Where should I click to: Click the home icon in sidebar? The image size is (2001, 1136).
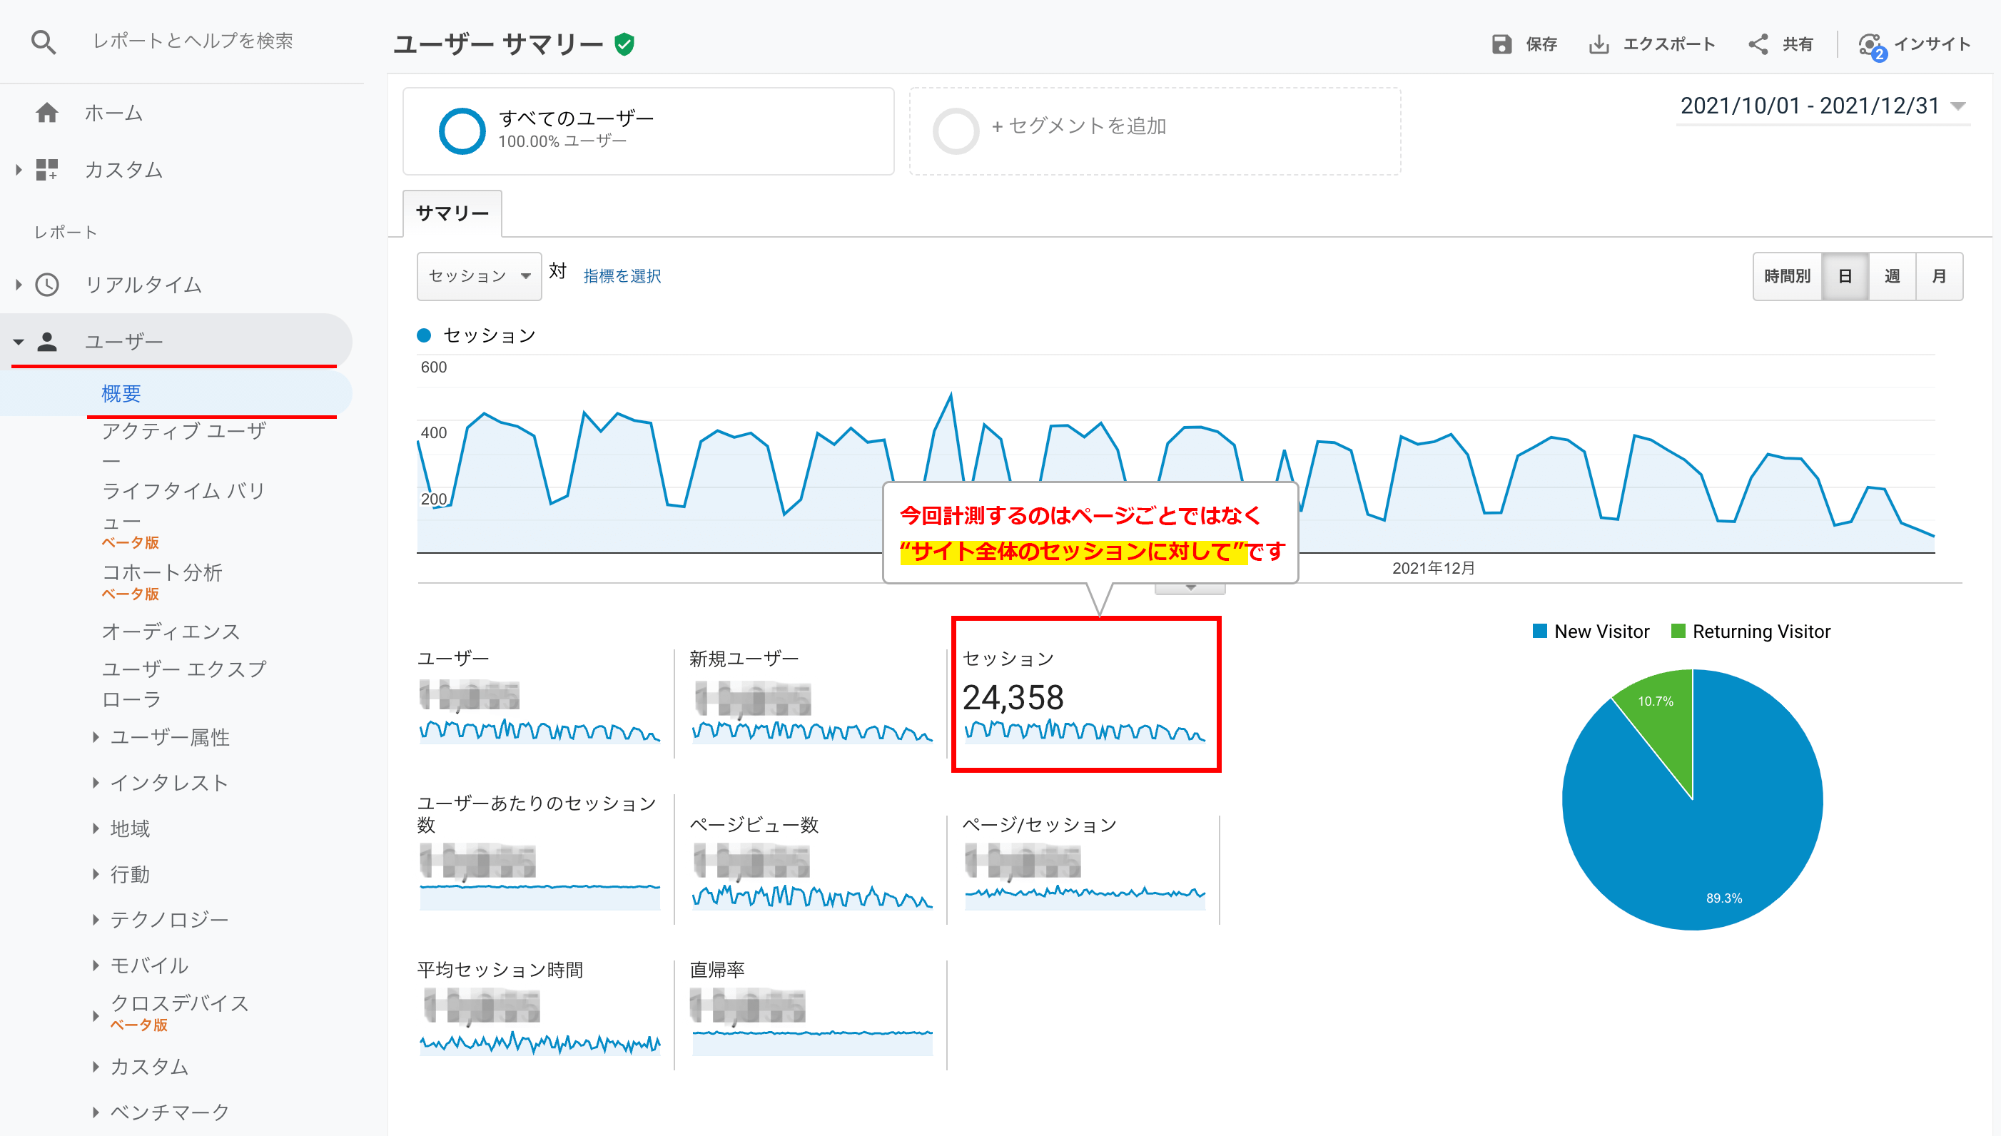click(47, 113)
